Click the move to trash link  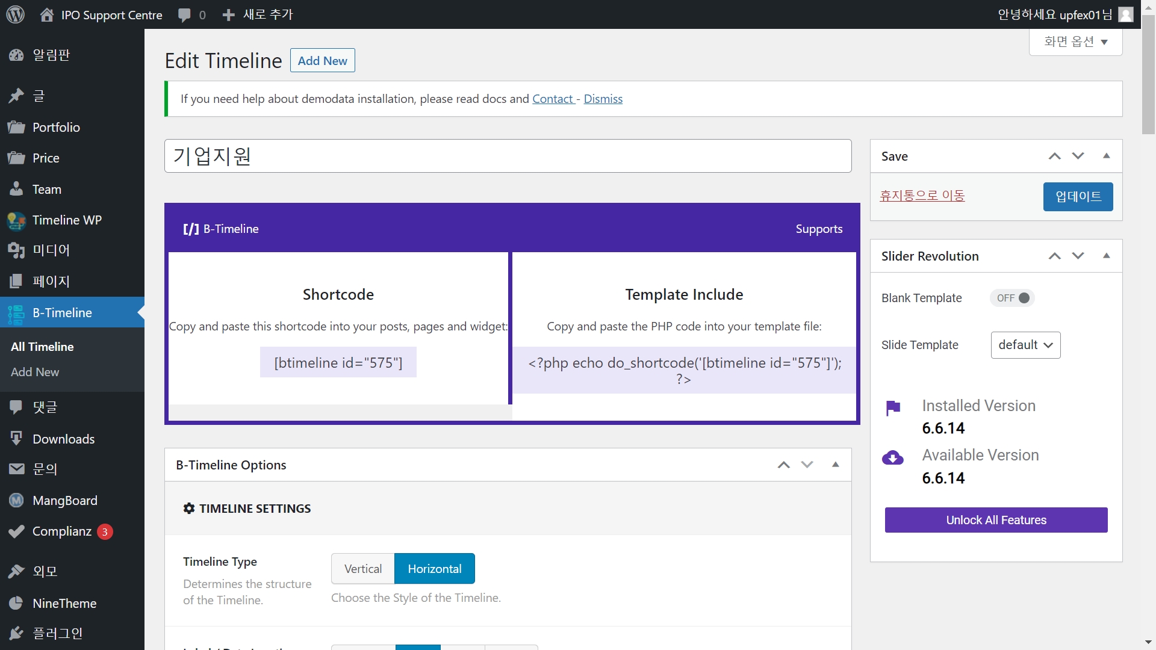(x=922, y=196)
